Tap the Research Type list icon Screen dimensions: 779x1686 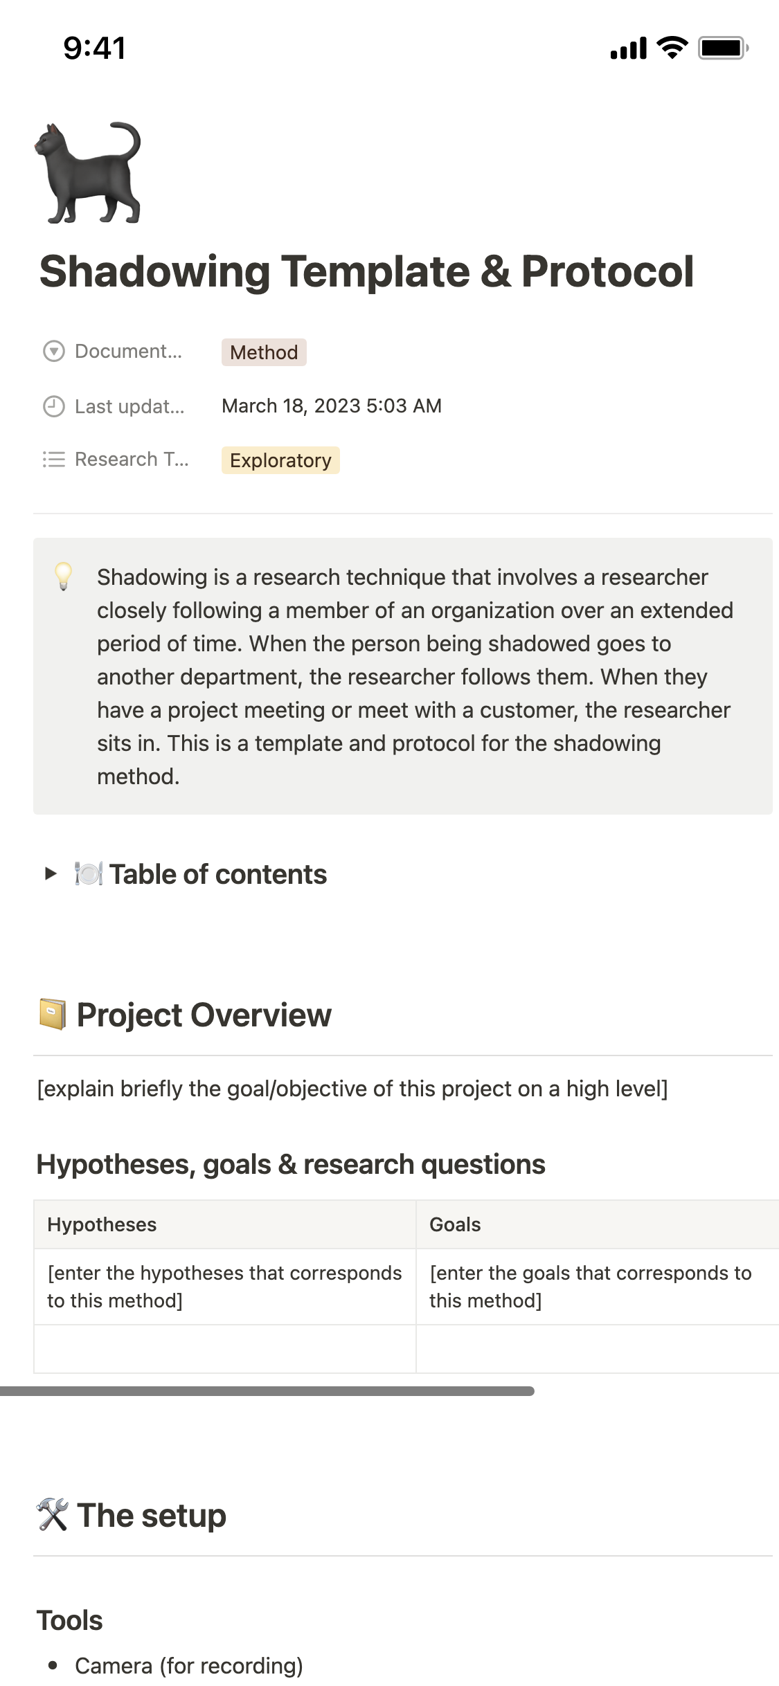[54, 460]
